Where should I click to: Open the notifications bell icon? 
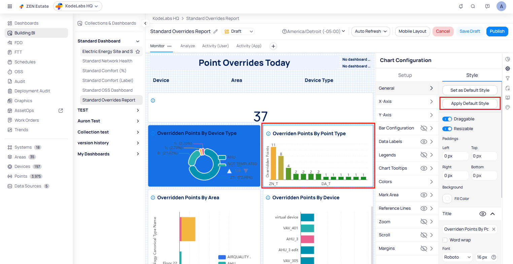461,6
